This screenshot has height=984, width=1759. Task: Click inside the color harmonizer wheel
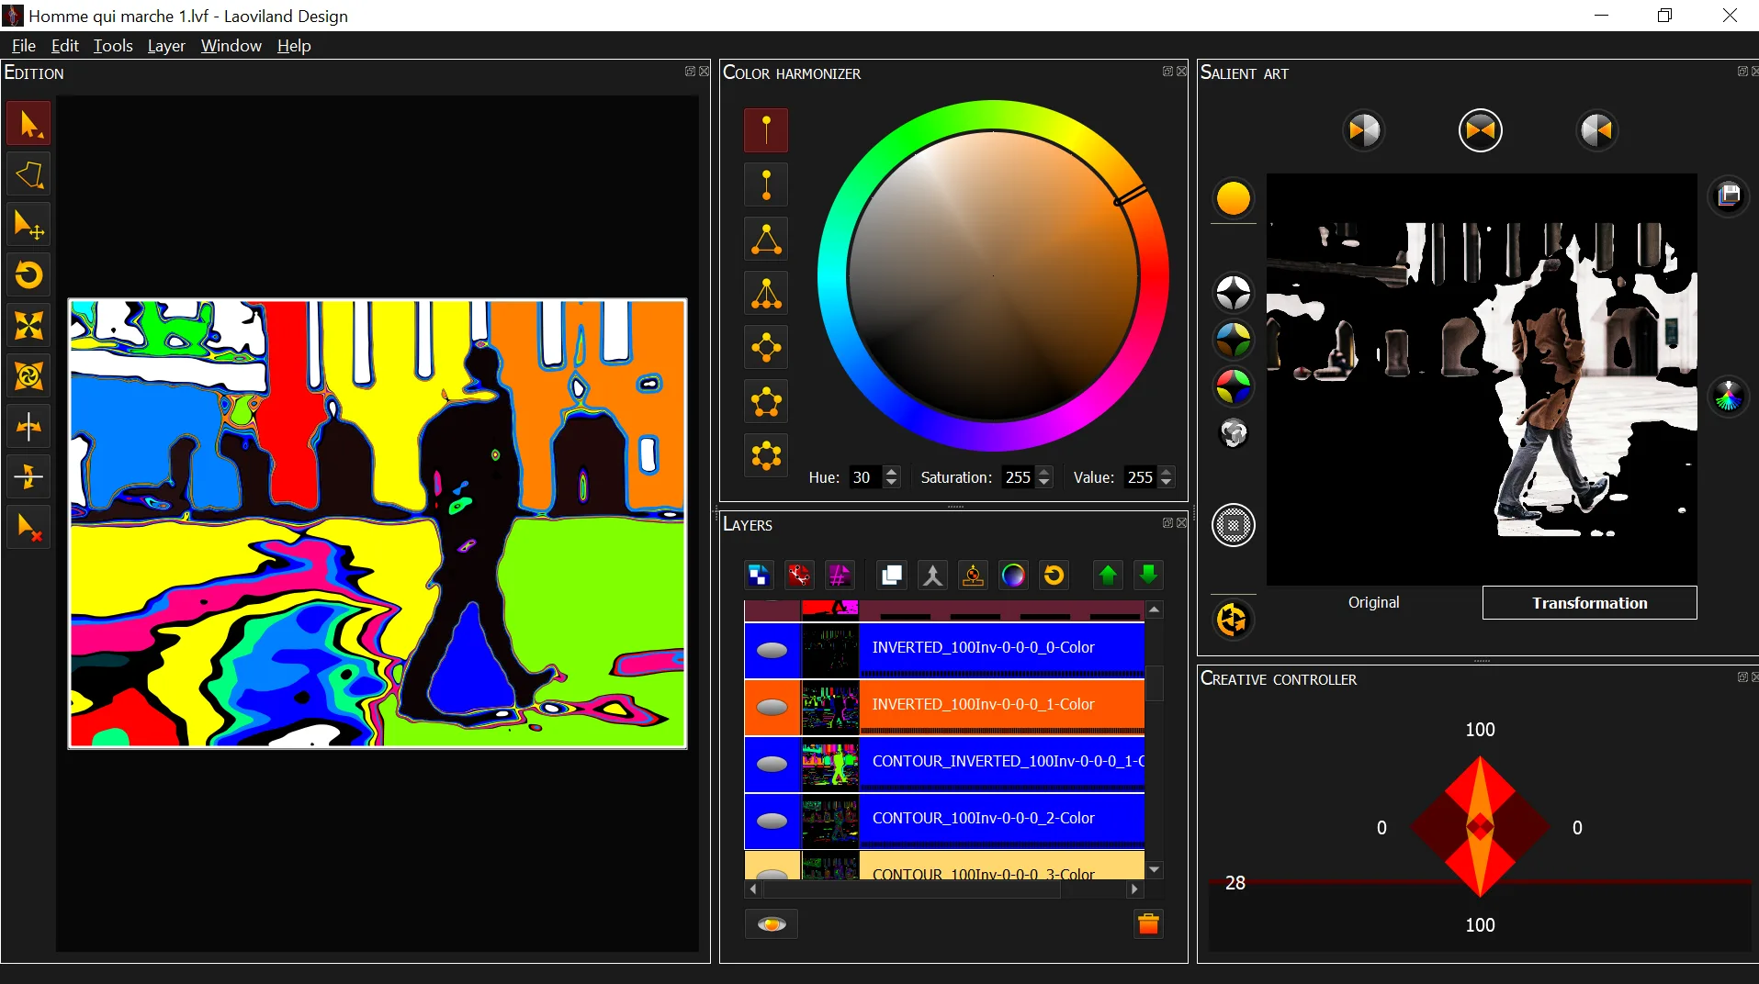click(x=993, y=275)
